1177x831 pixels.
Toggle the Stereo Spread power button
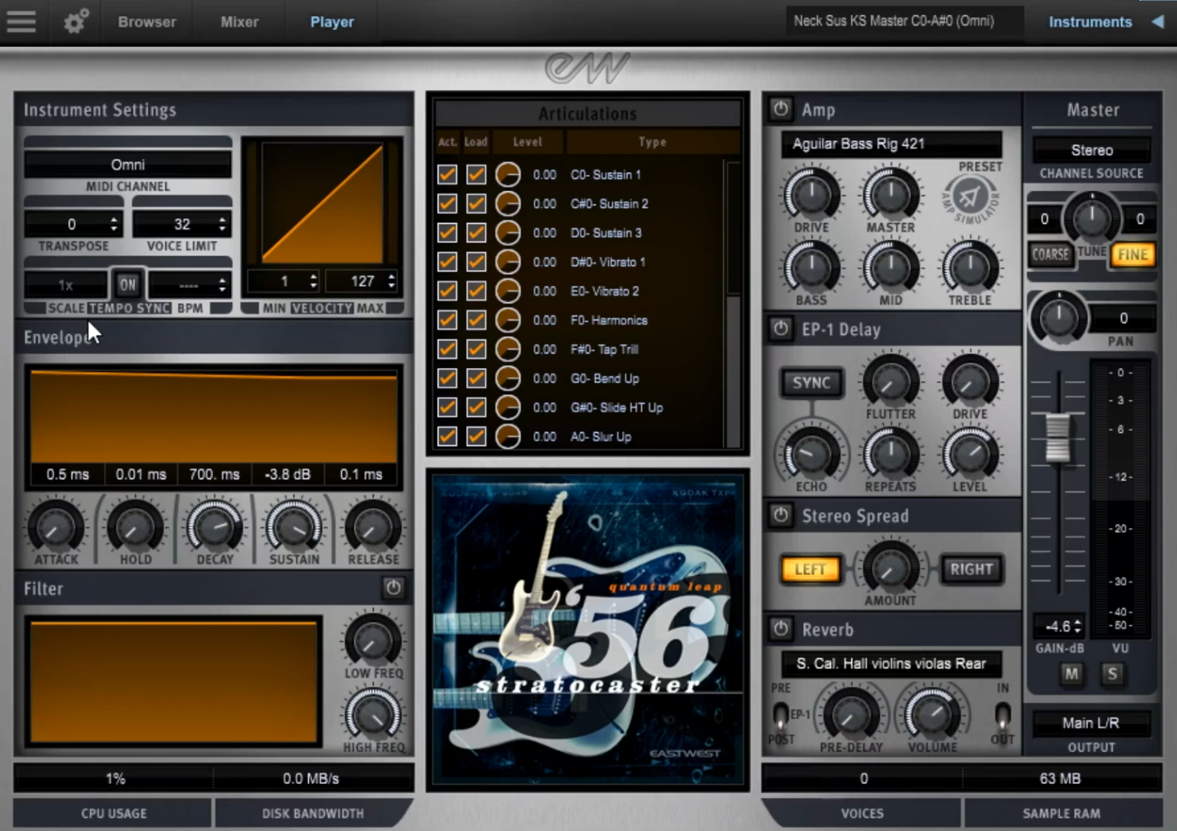point(781,516)
